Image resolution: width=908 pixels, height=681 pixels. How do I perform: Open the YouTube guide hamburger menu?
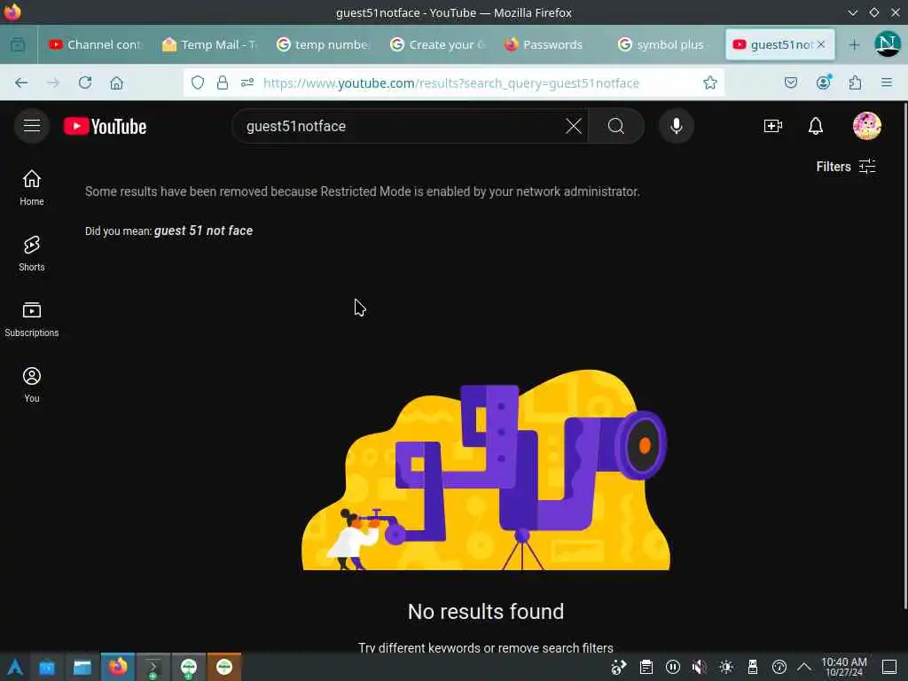pos(32,126)
